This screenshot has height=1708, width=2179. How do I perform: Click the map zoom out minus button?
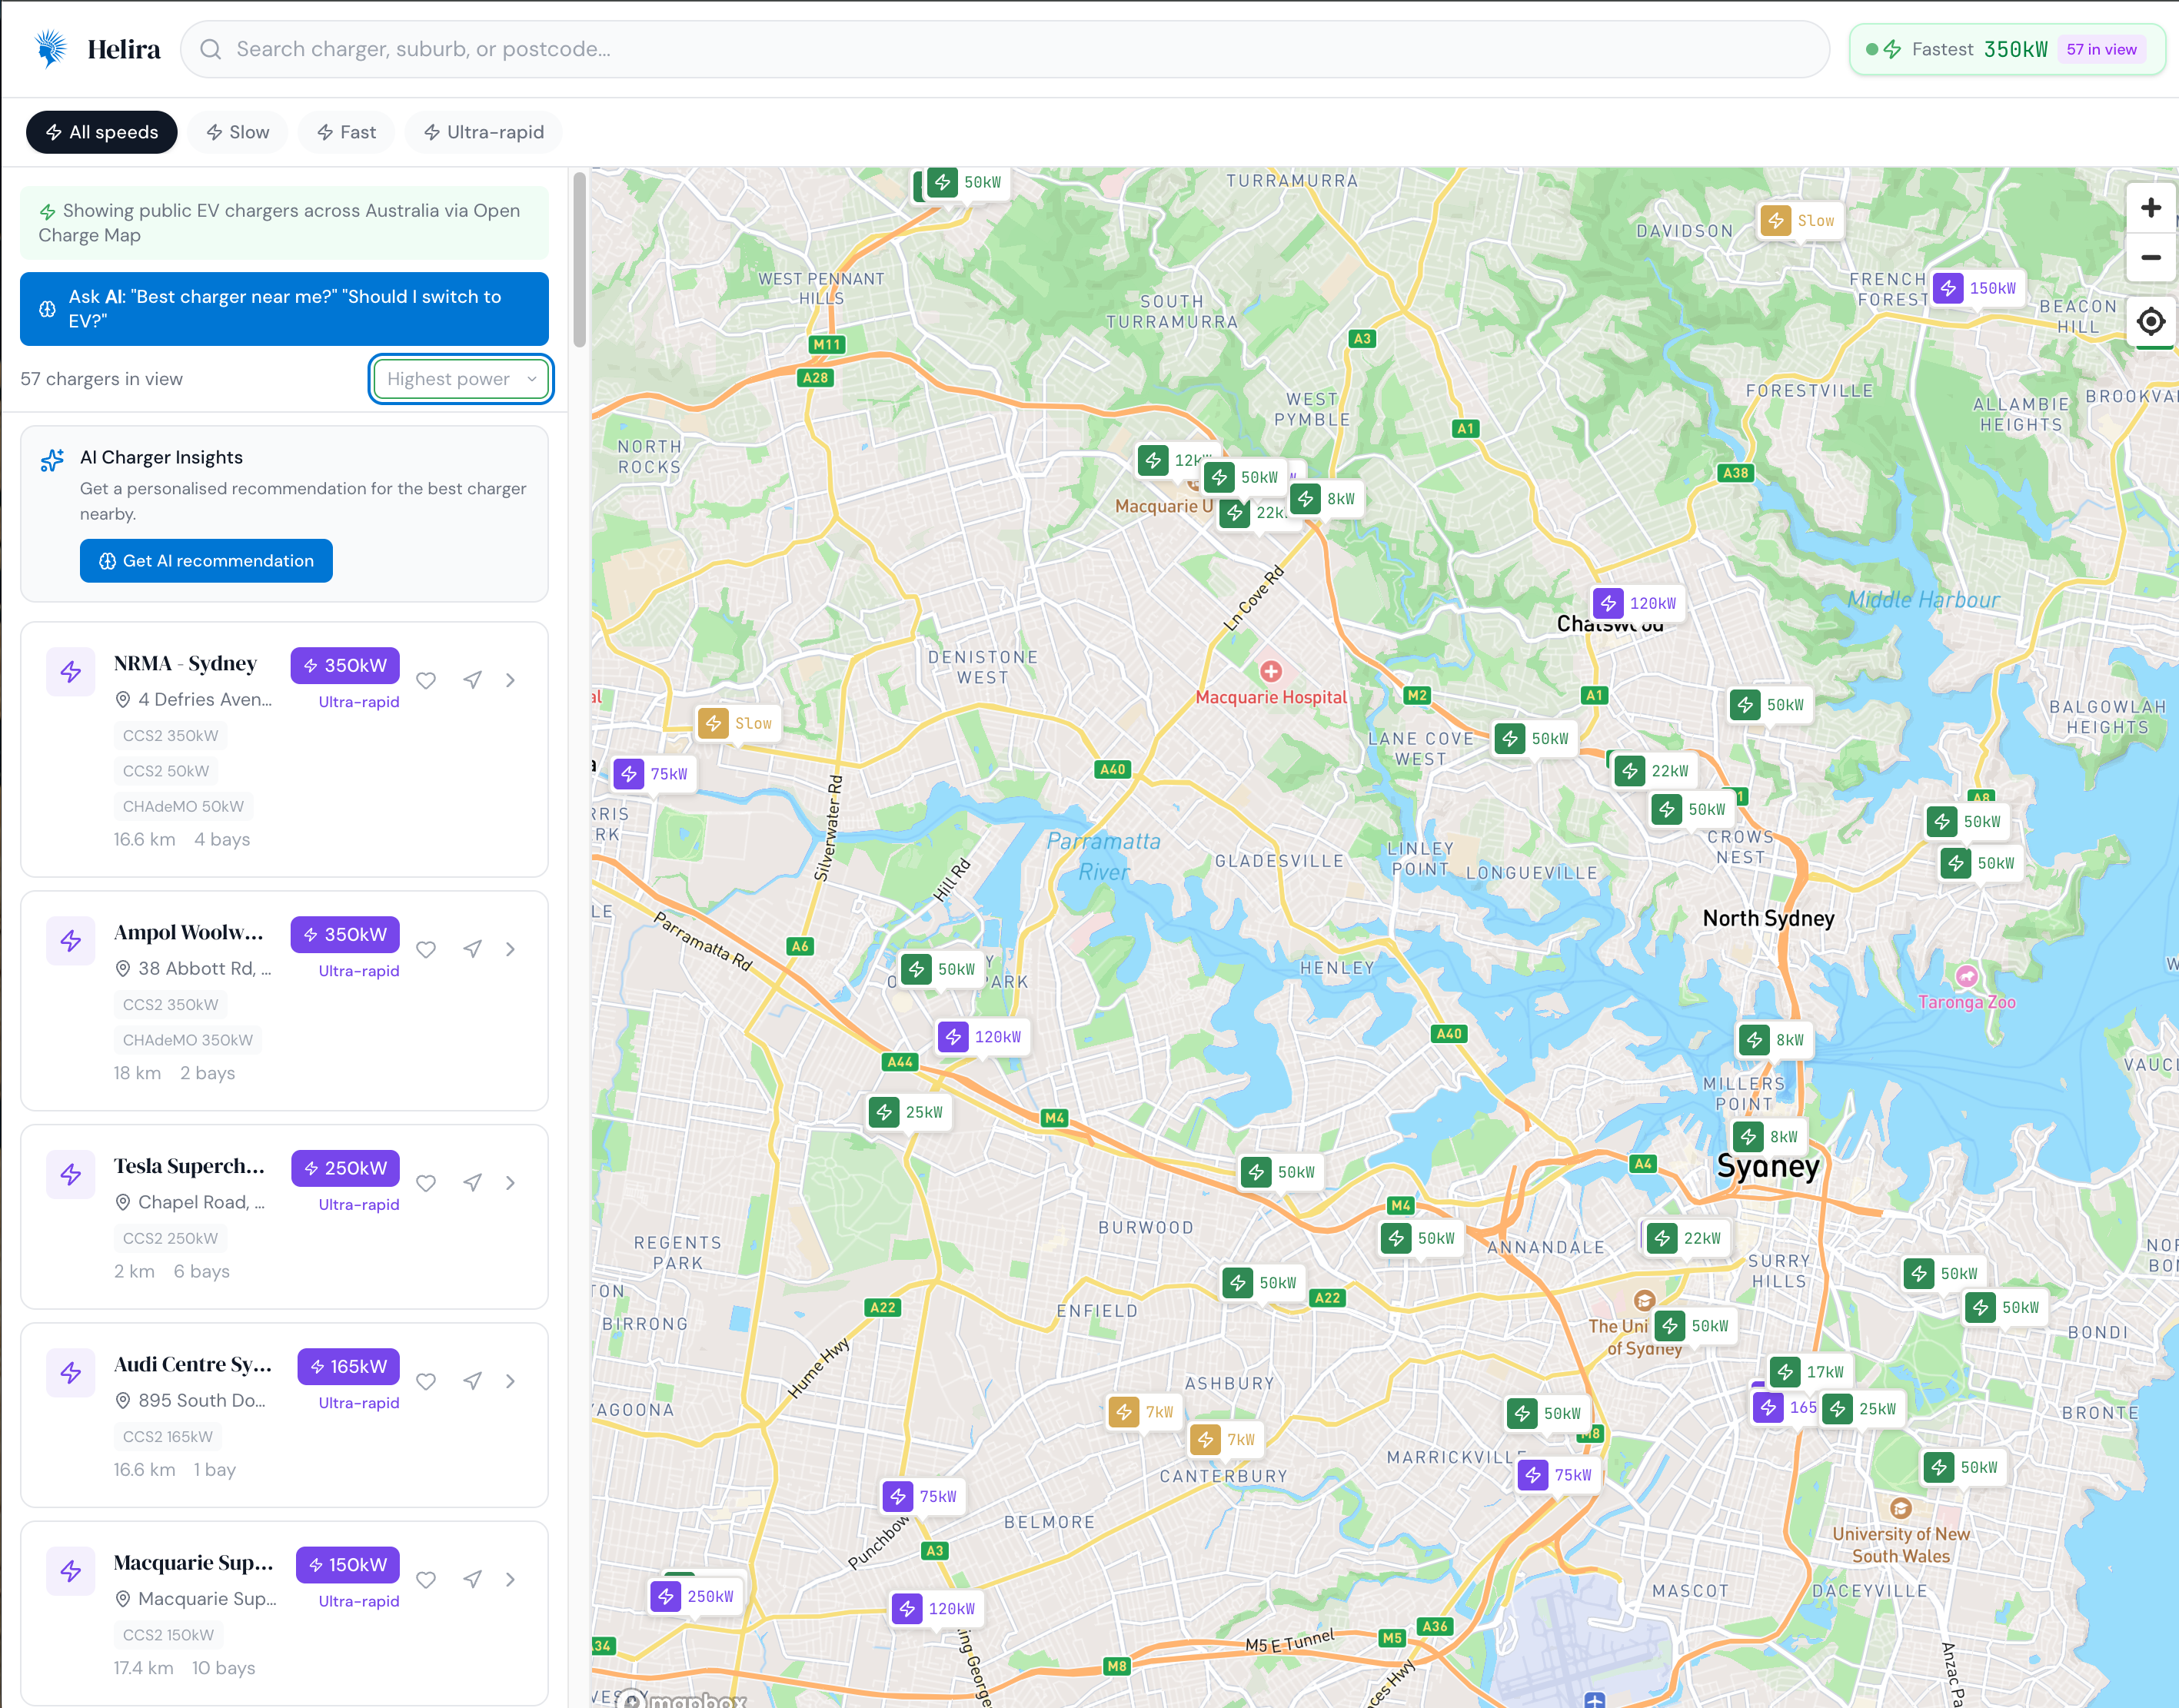pos(2150,258)
